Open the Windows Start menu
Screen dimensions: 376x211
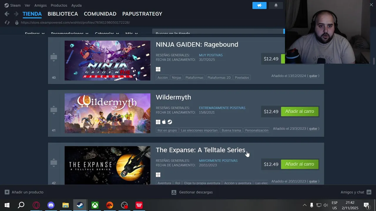[7, 205]
